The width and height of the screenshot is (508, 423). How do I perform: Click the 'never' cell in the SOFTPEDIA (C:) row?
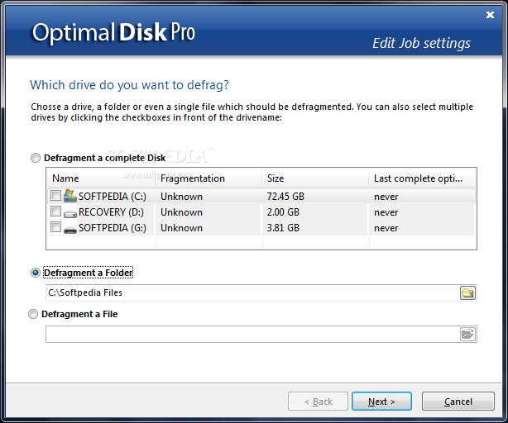pos(386,197)
